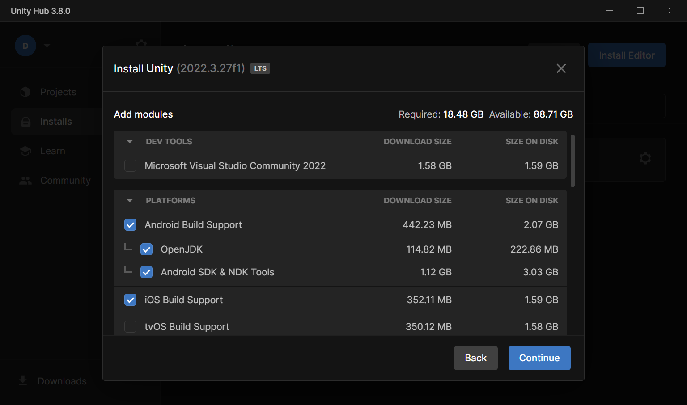Click the Continue button
Screen dimensions: 687x405
click(x=539, y=358)
